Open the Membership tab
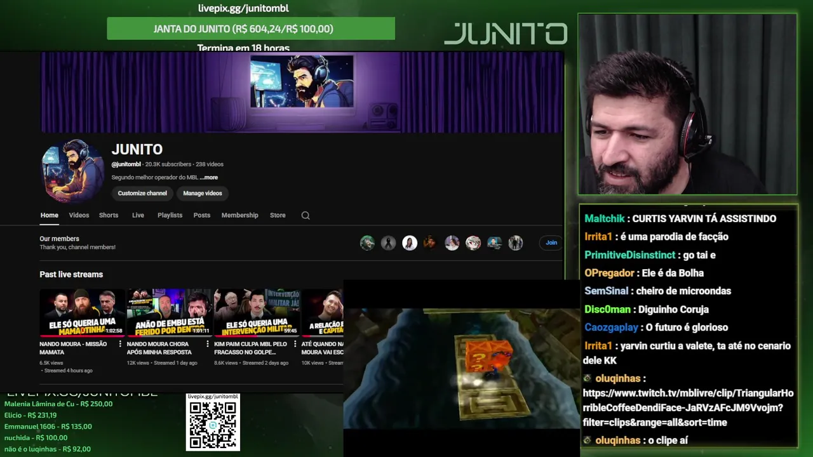 [x=240, y=215]
